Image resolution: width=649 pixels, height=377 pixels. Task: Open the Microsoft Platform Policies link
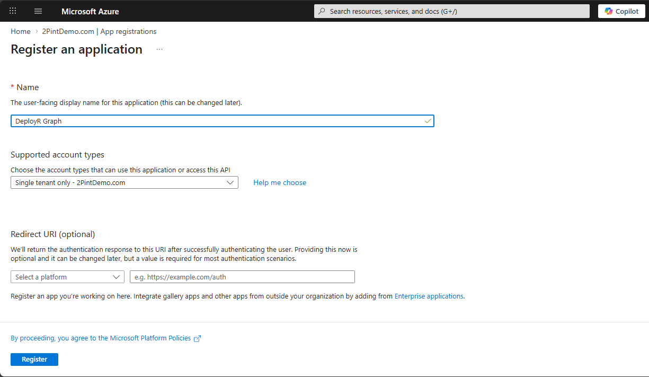coord(101,338)
